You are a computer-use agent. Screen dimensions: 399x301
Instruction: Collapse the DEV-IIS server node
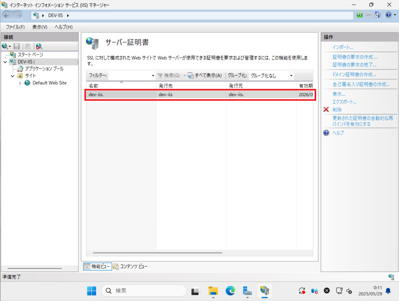[5, 62]
